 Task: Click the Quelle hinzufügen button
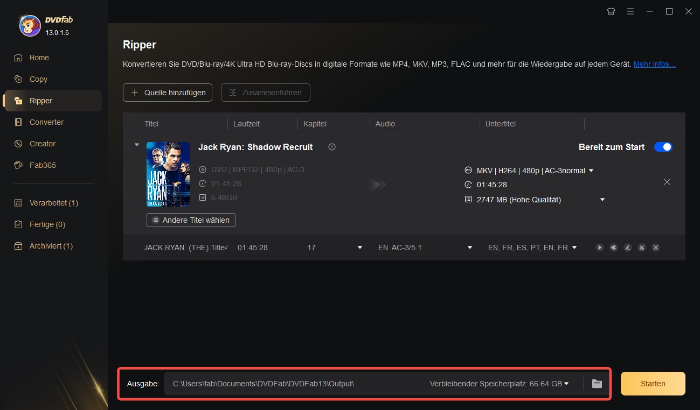pyautogui.click(x=168, y=93)
